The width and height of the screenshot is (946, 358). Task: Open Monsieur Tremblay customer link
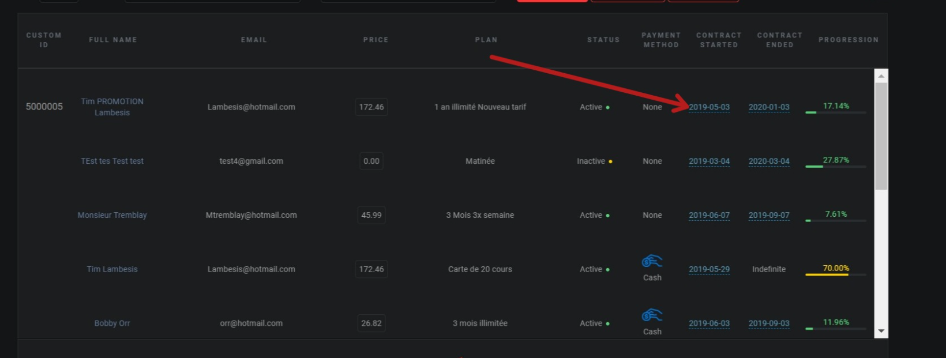tap(112, 215)
